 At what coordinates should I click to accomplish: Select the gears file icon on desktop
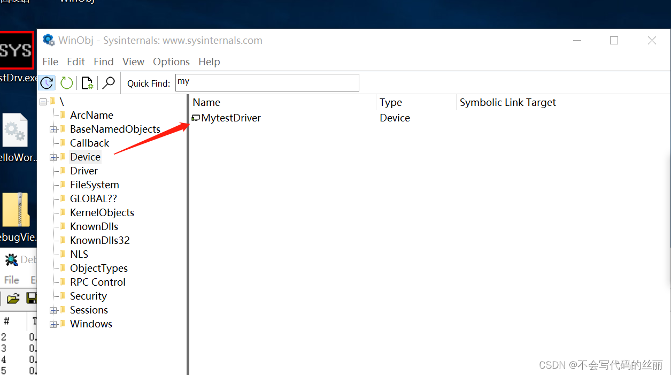[x=15, y=130]
